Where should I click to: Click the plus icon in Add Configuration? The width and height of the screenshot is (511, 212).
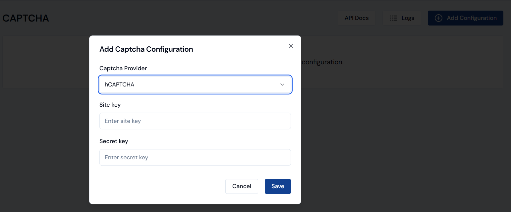438,18
